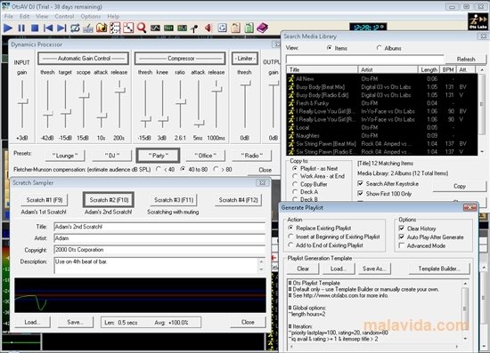This screenshot has width=490, height=353.
Task: Select Fletcher-Munson greater than 80 option
Action: click(216, 169)
